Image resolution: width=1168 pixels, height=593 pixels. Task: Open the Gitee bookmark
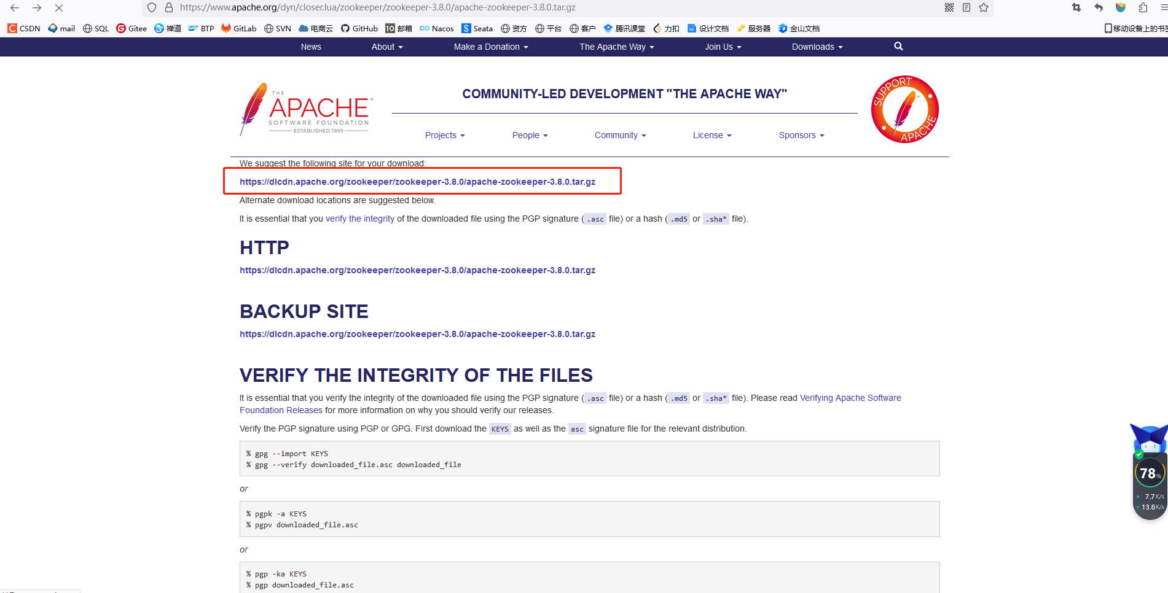point(131,28)
